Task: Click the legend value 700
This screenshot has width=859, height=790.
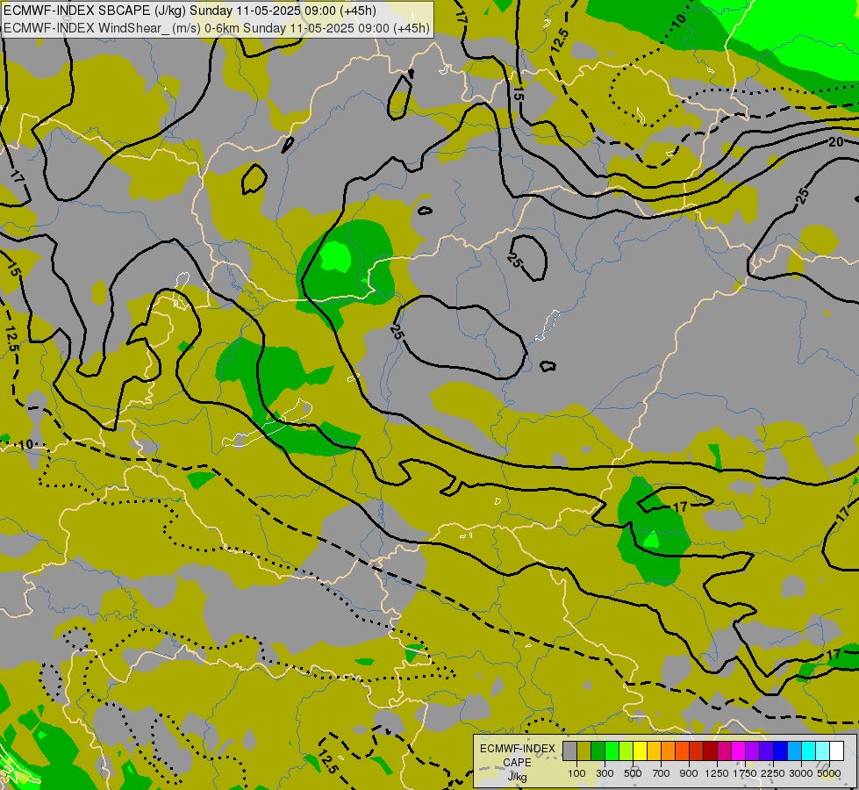Action: point(662,773)
